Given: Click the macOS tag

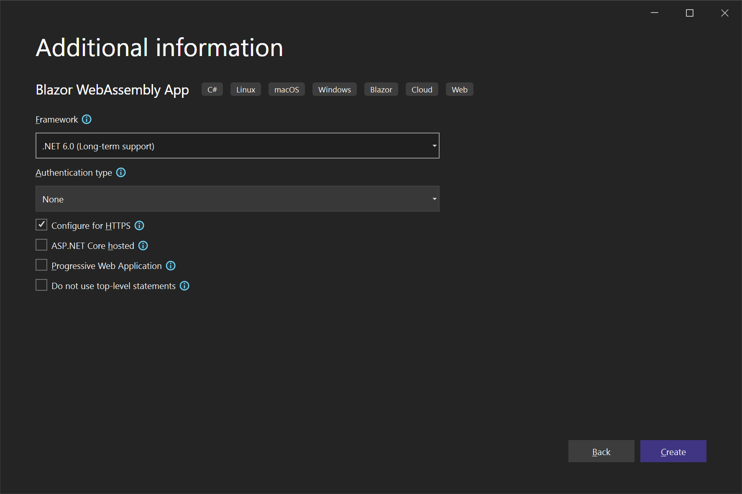Looking at the screenshot, I should [287, 90].
